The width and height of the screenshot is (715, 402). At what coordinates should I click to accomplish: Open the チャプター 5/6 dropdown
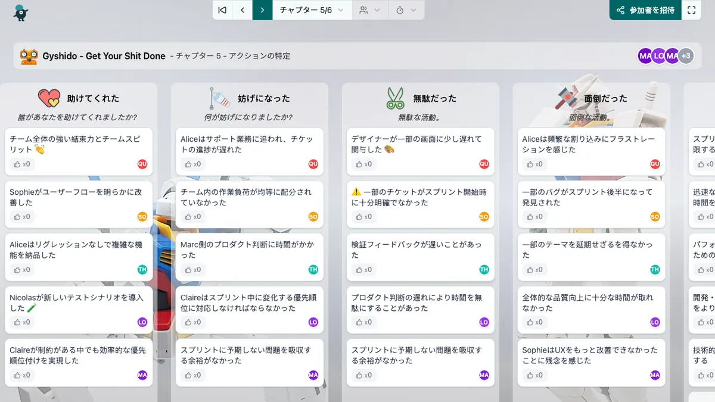pos(312,10)
